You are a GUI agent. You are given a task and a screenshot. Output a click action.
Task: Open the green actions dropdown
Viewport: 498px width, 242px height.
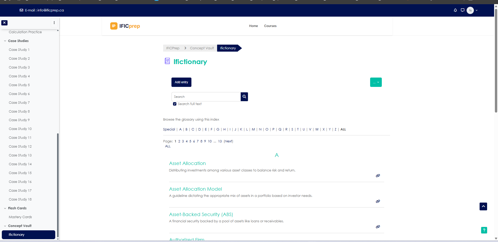pyautogui.click(x=376, y=82)
